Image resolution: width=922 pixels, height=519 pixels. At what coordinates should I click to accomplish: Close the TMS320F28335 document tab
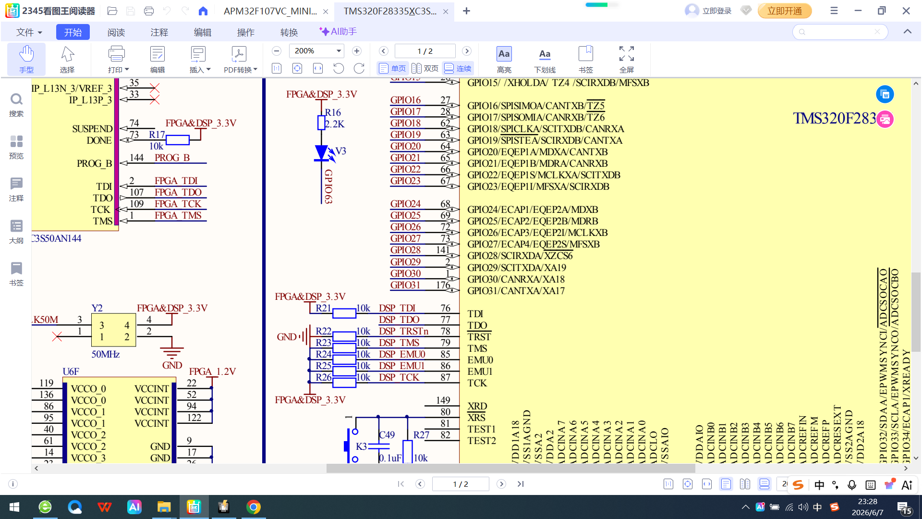[x=446, y=12]
